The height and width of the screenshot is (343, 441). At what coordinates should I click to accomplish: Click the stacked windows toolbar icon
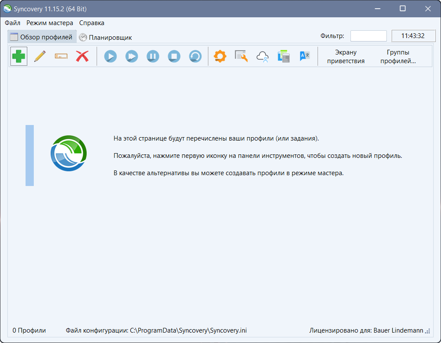283,56
